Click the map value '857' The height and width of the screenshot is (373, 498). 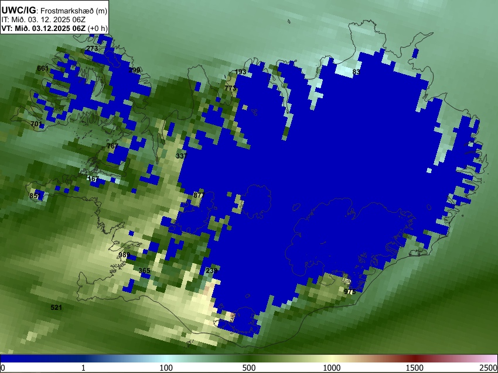pyautogui.click(x=35, y=195)
